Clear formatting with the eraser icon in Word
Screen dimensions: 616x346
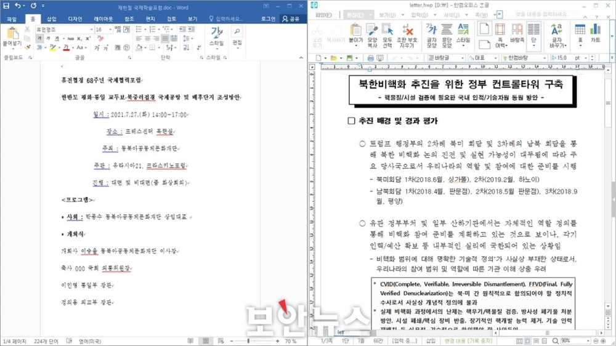100,39
